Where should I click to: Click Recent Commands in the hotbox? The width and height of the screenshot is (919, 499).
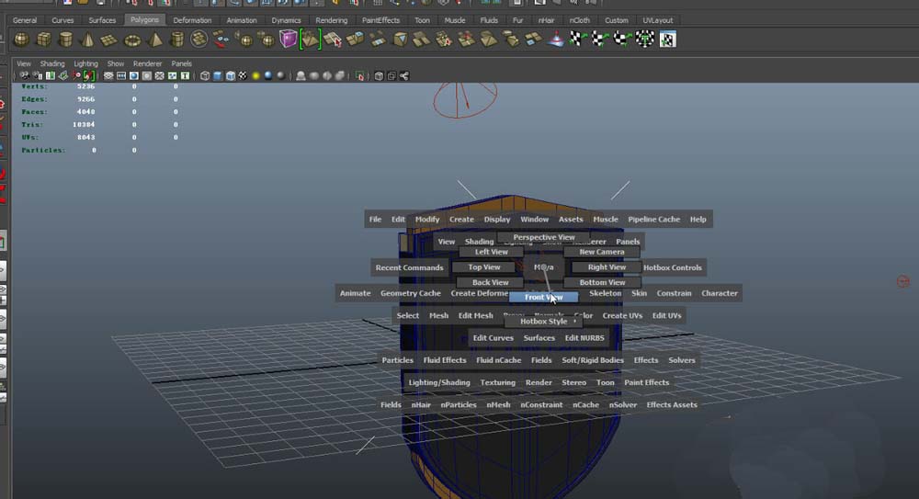pyautogui.click(x=410, y=267)
